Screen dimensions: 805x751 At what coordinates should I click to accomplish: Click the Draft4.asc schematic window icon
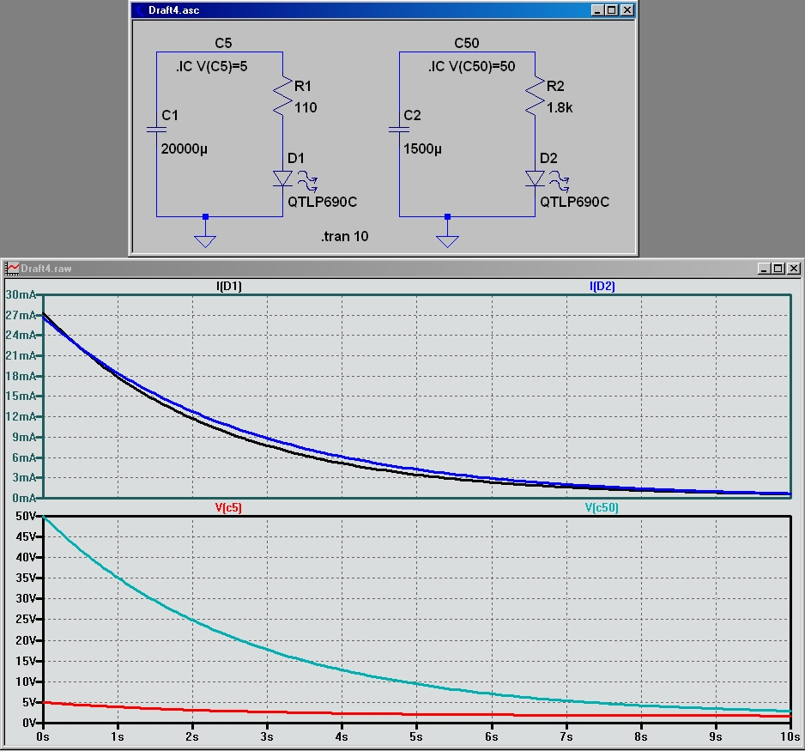(x=140, y=10)
